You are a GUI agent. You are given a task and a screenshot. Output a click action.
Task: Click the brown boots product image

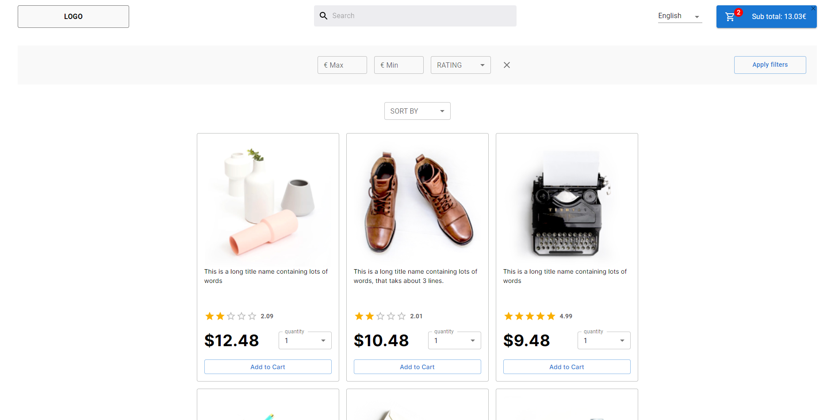click(x=417, y=202)
